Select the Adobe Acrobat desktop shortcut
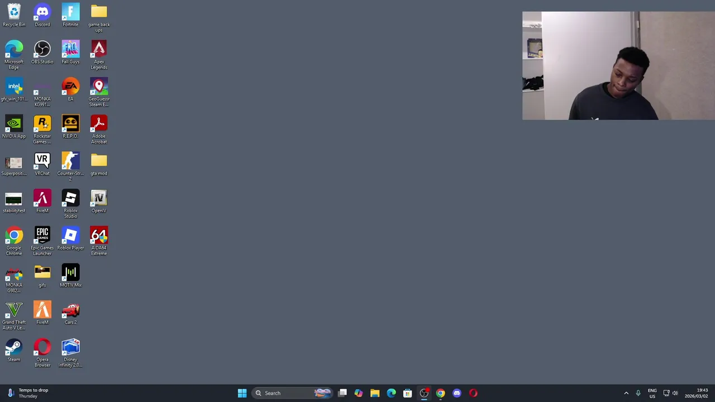 99,130
